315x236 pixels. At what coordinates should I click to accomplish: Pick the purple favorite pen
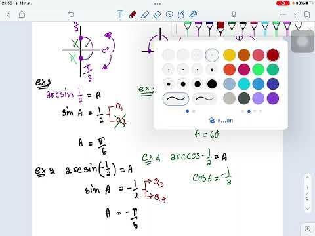198,28
